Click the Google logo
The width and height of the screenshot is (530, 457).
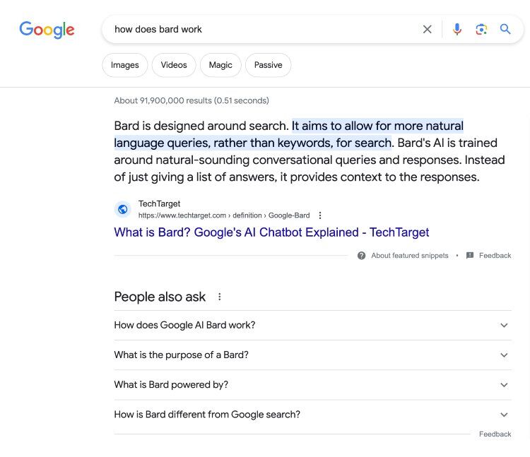pos(47,30)
